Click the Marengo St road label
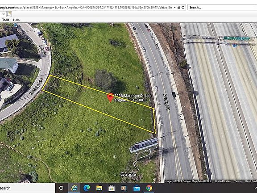Screen dimensions: 257x193 [167, 102]
